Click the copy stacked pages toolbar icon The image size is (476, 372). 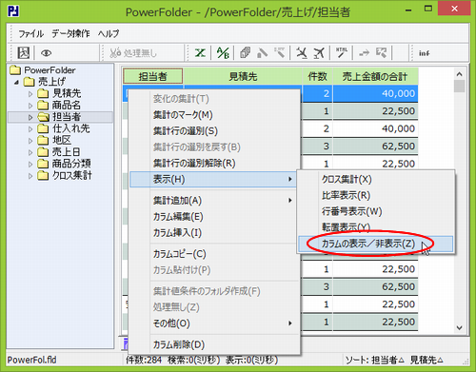tap(245, 52)
